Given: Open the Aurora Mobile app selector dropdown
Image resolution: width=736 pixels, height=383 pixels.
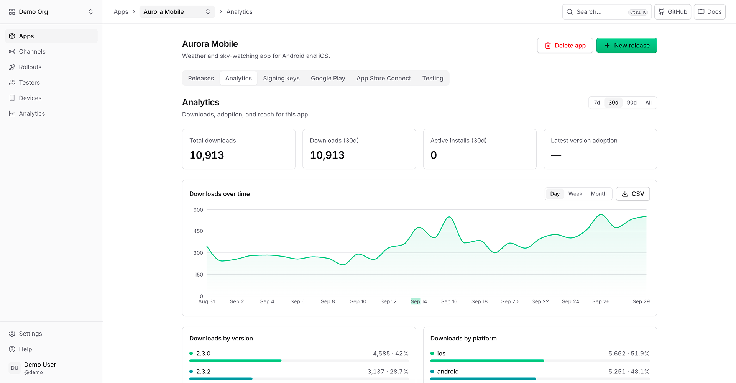Looking at the screenshot, I should coord(177,12).
